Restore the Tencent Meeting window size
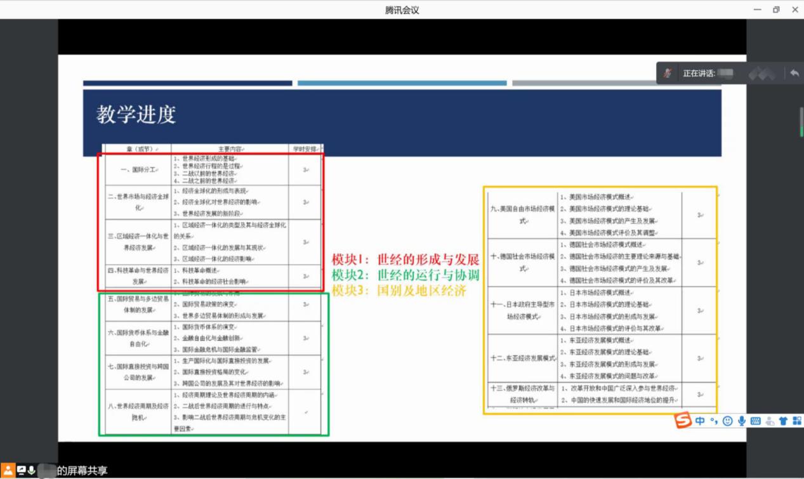 [x=776, y=10]
